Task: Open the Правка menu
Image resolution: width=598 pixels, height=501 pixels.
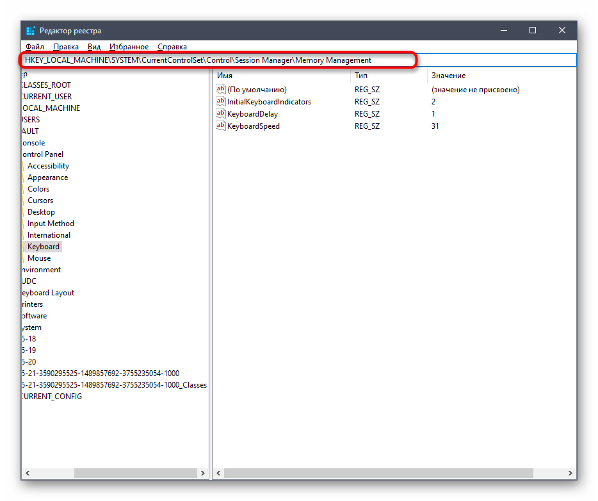Action: tap(66, 47)
